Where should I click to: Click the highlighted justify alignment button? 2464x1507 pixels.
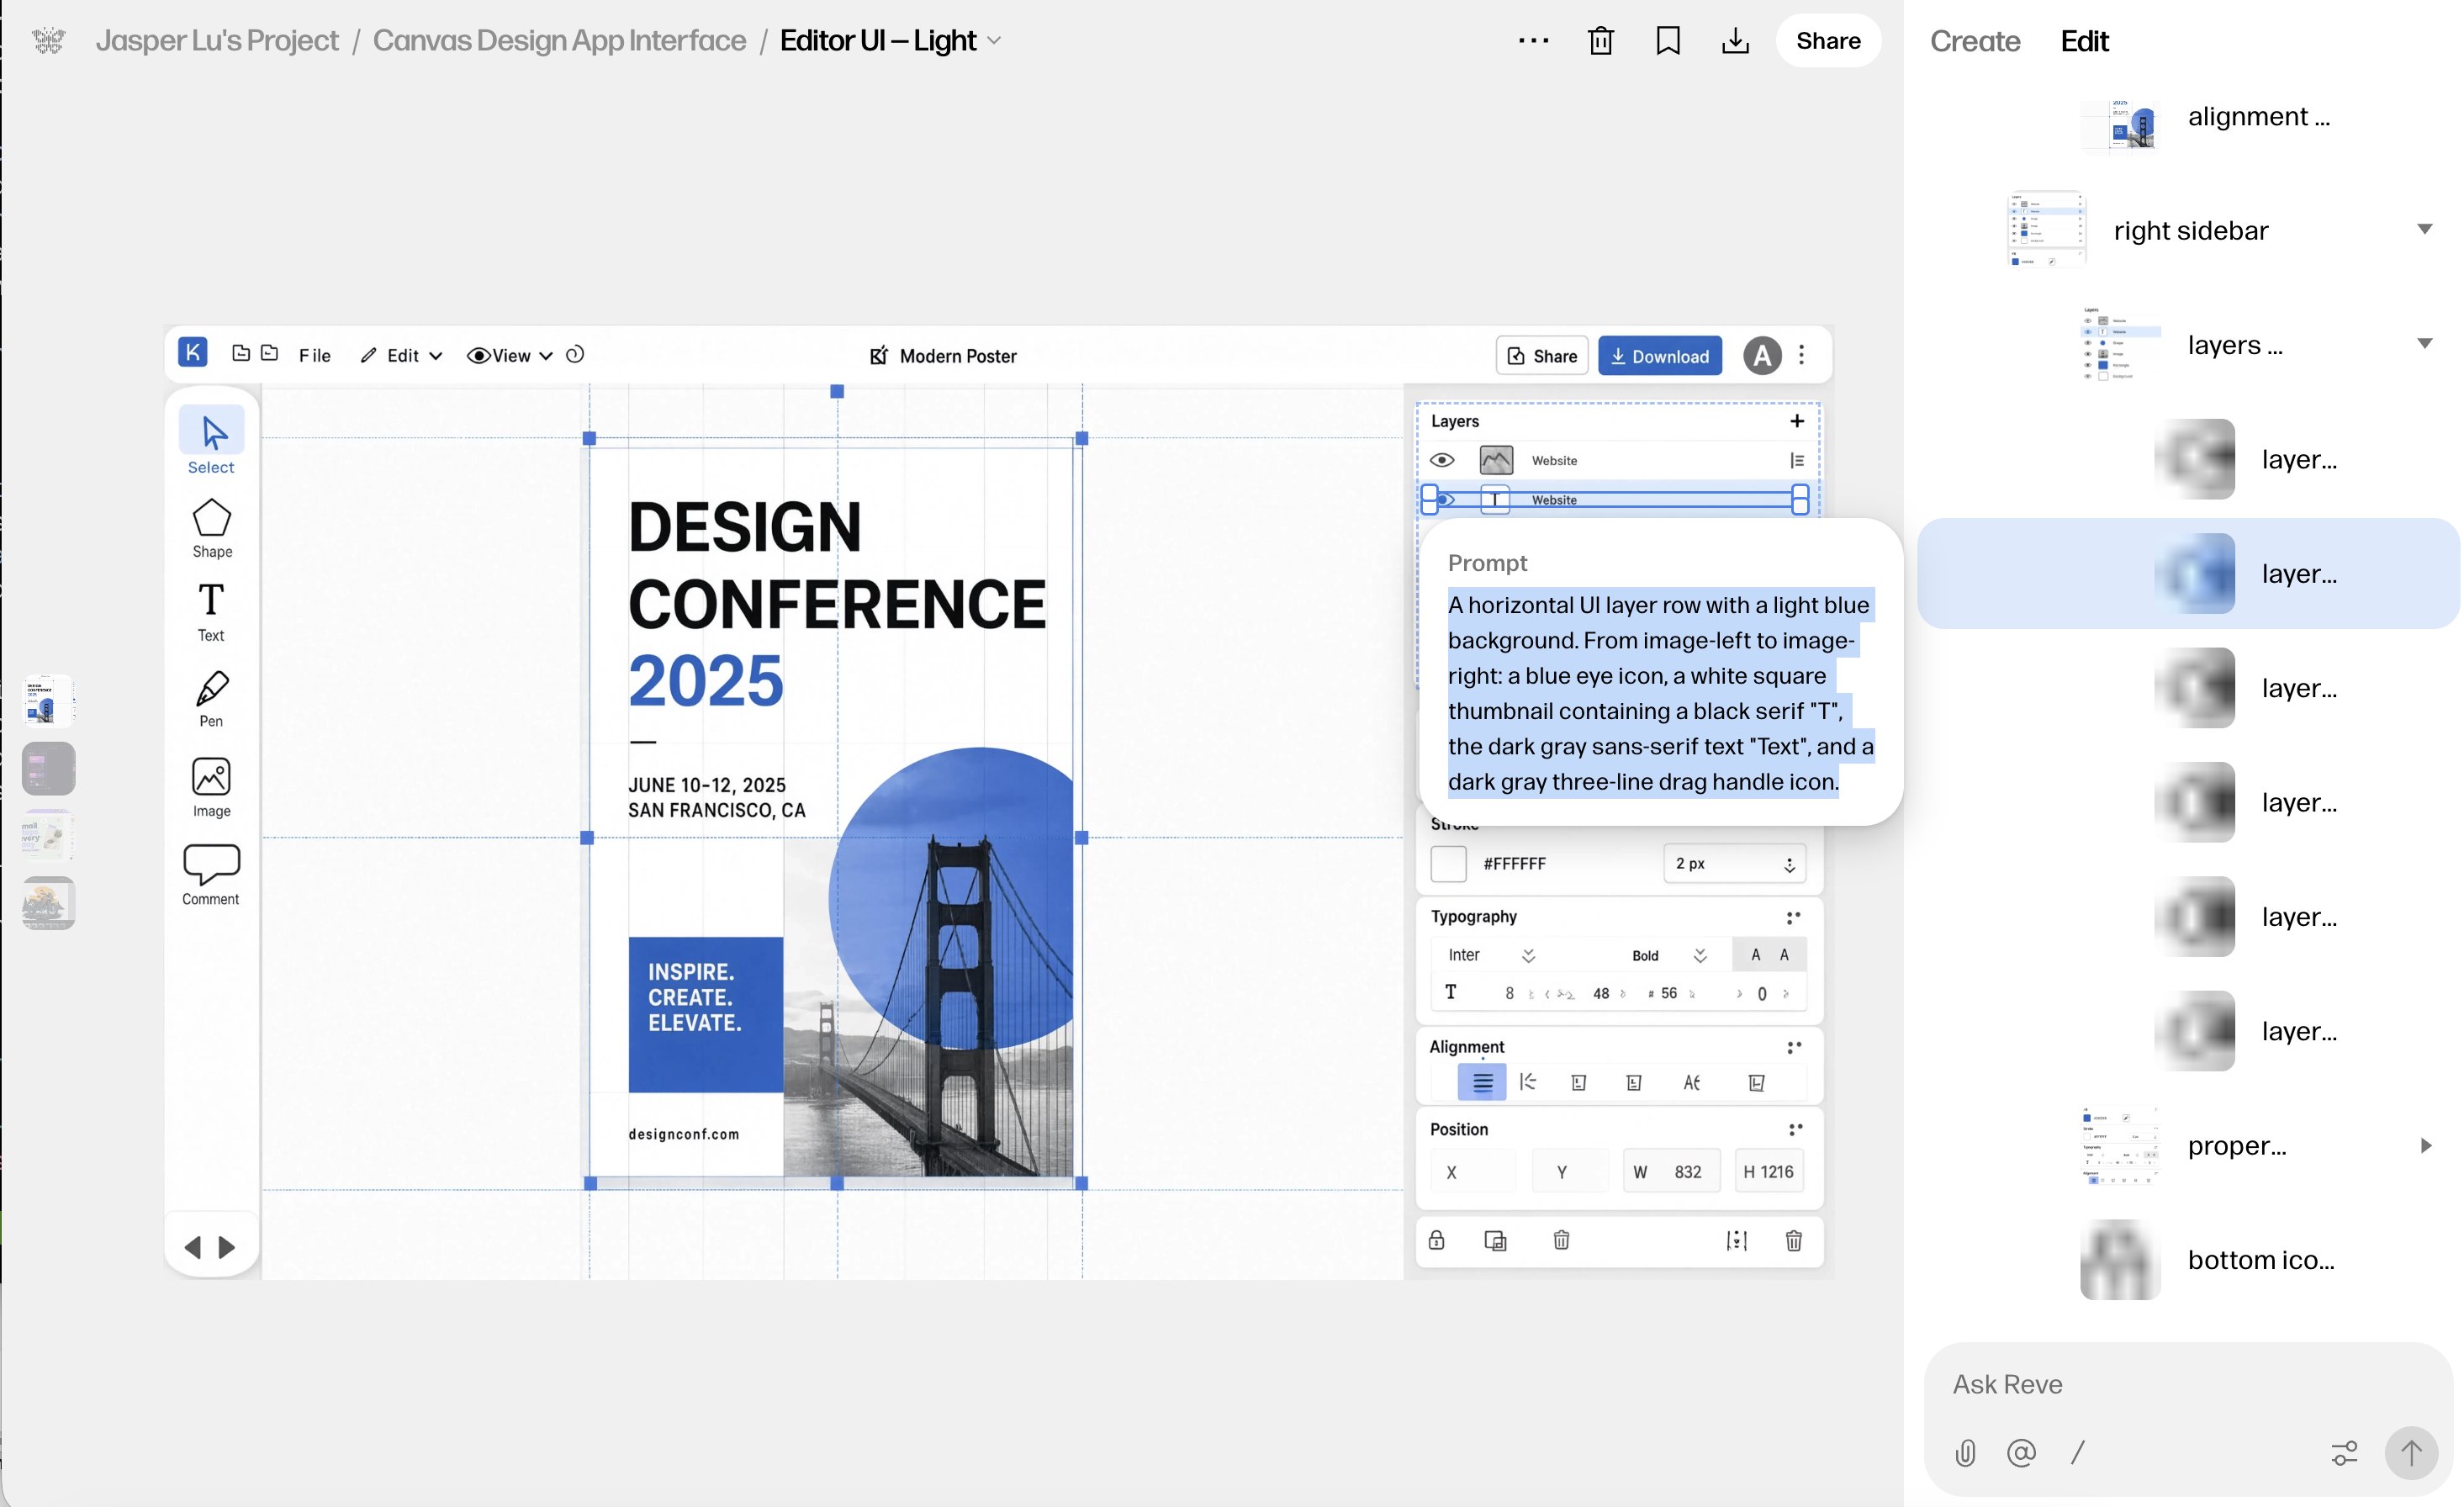[1482, 1082]
